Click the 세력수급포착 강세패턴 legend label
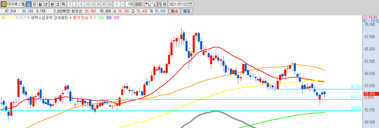Image resolution: width=379 pixels, height=128 pixels. [50, 18]
